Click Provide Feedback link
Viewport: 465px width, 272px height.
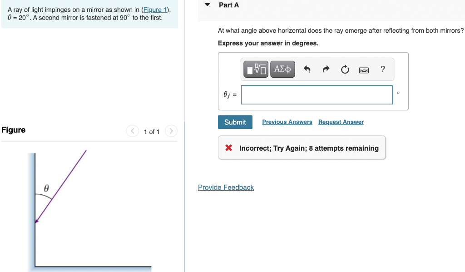(x=226, y=188)
